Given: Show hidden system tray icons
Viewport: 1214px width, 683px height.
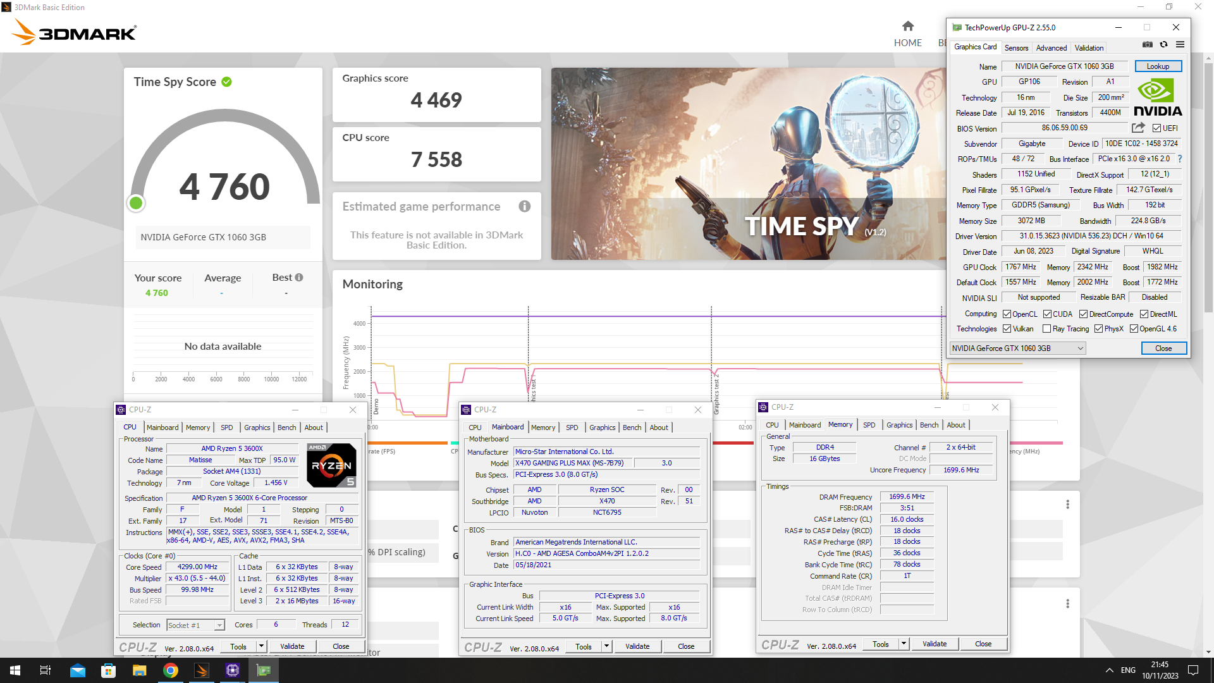Looking at the screenshot, I should 1110,670.
